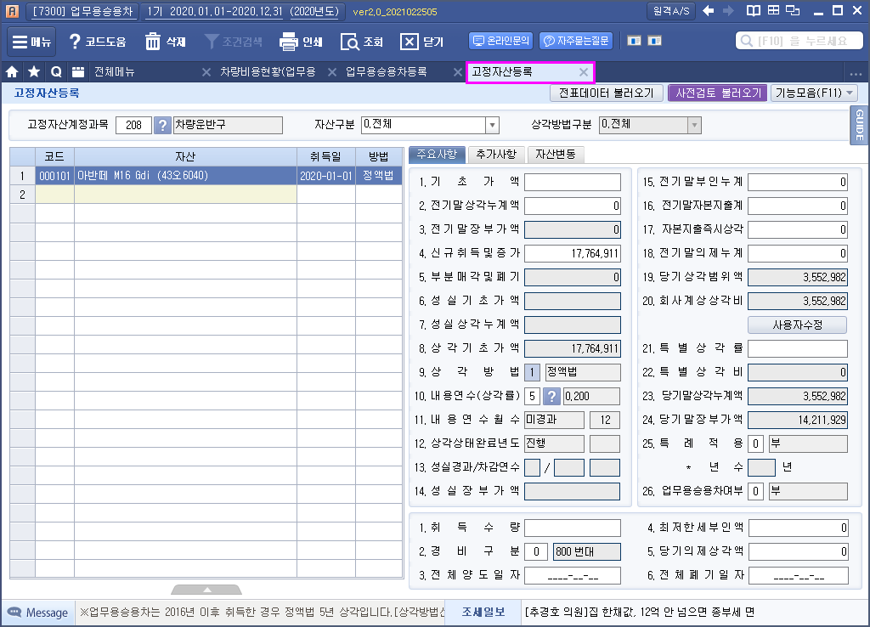Viewport: 870px width, 627px height.
Task: Click the forward arrow in title bar
Action: click(728, 10)
